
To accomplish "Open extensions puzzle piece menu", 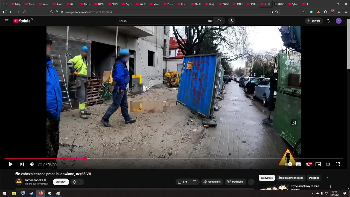I will (325, 12).
